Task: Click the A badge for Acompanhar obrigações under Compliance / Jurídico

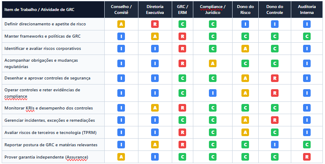Action: coord(213,63)
